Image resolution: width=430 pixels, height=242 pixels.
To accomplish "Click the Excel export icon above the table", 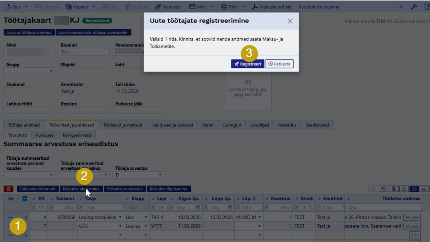I will (393, 189).
